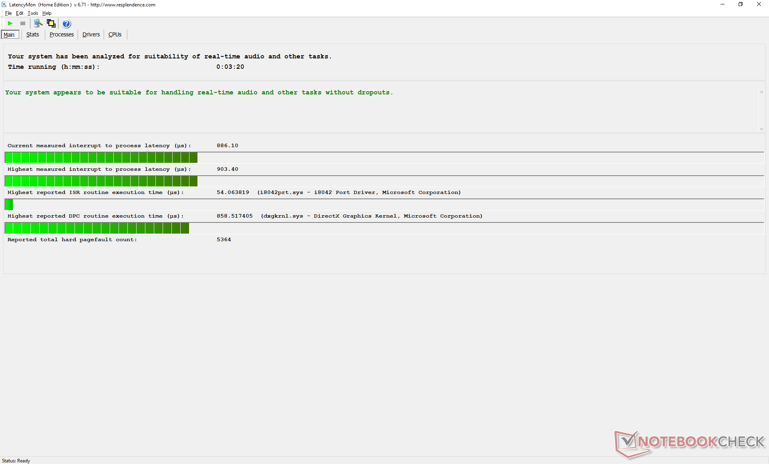This screenshot has width=769, height=464.
Task: Click the highest DPC routine execution bar
Action: click(x=97, y=228)
